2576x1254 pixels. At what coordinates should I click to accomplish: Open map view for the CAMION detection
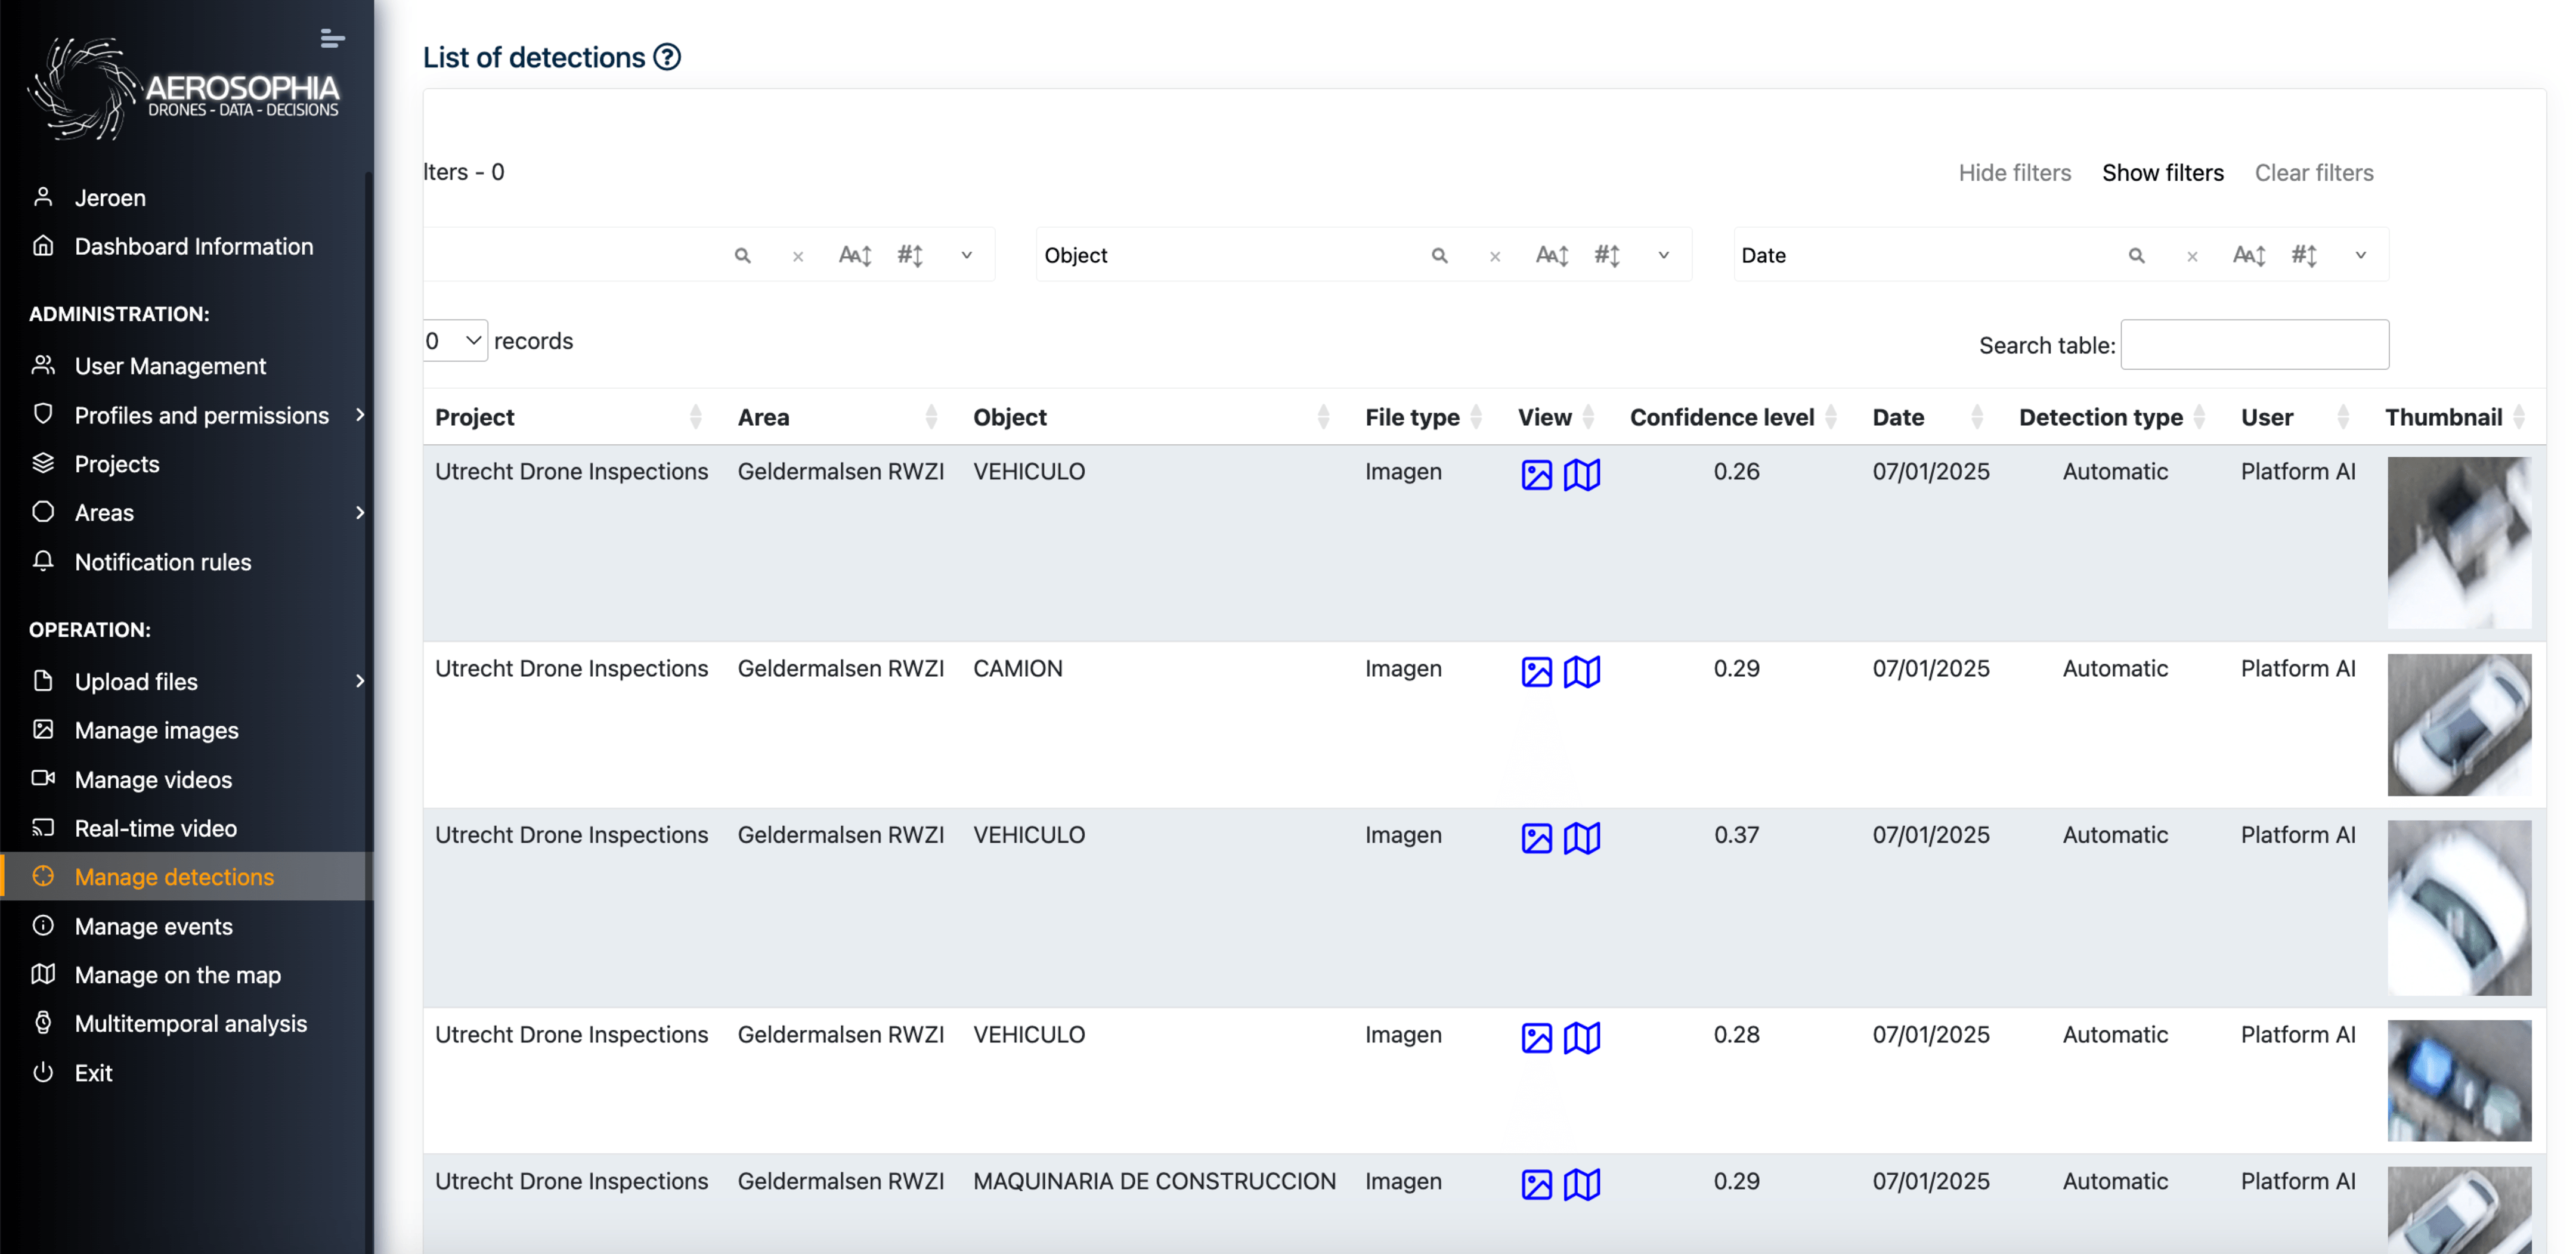[1581, 671]
